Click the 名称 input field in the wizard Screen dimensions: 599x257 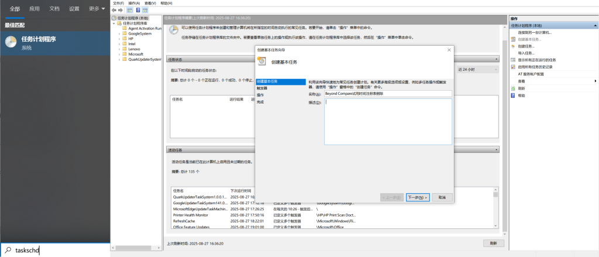click(388, 94)
